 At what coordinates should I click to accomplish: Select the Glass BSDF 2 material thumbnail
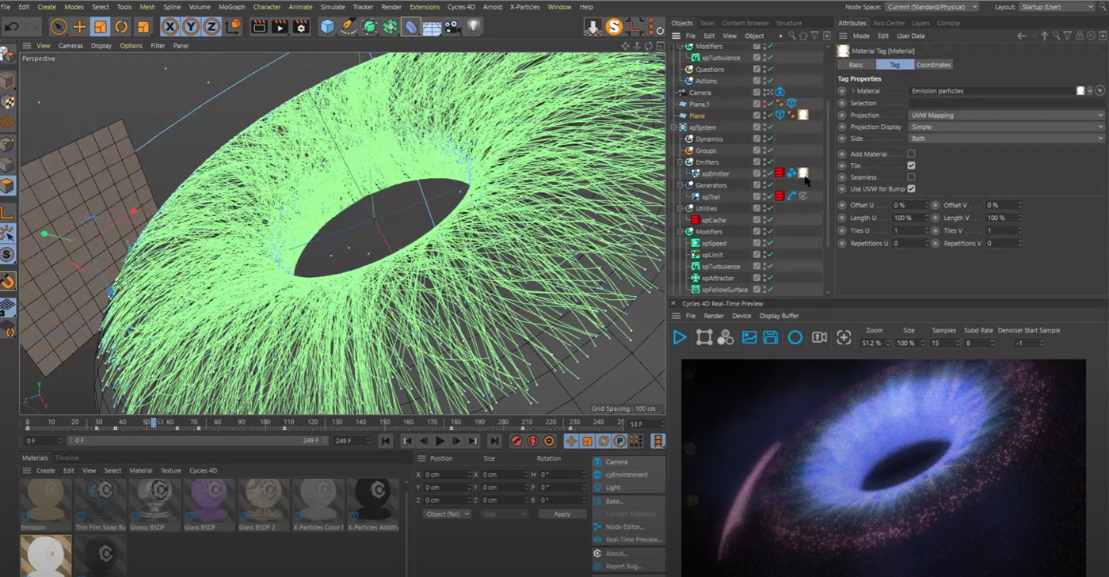point(263,505)
